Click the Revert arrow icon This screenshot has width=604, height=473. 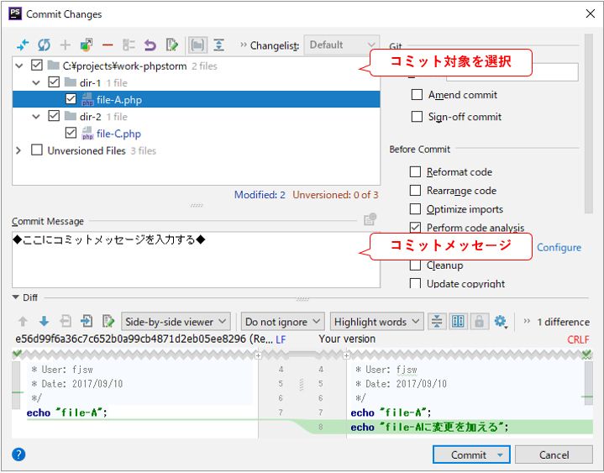point(150,45)
